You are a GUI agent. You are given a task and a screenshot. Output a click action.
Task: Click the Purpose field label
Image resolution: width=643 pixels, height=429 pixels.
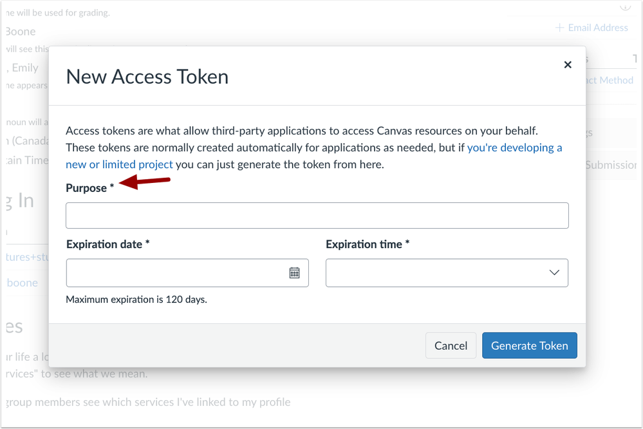pyautogui.click(x=86, y=188)
